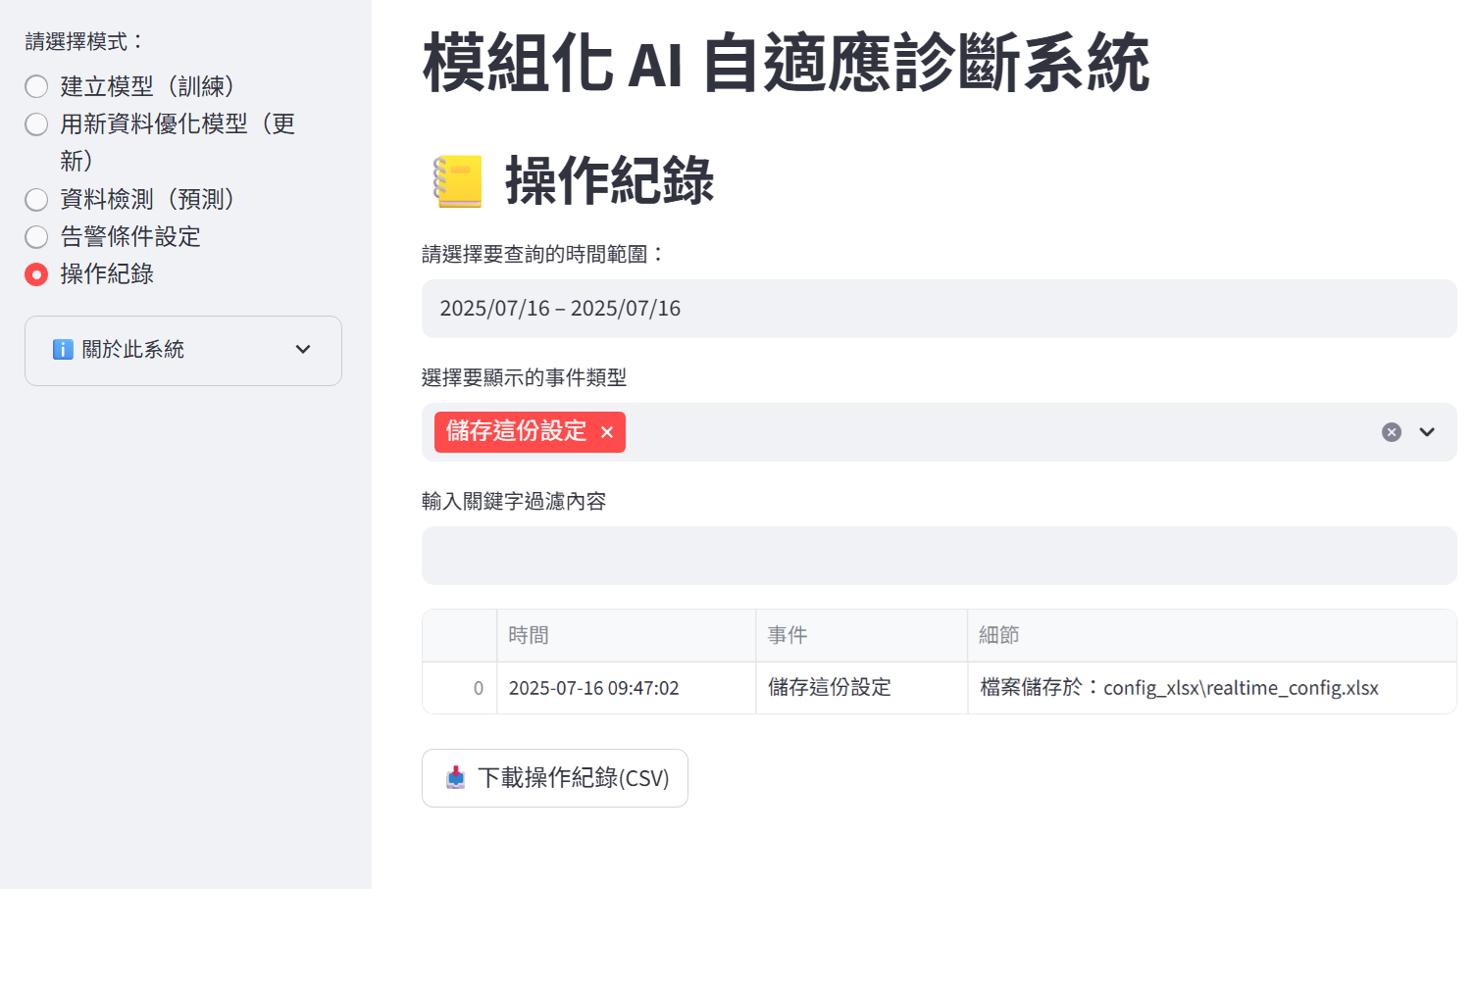
Task: Select 操作紀錄 radio button
Action: 36,274
